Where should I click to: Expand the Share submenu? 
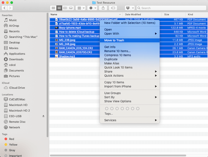[x=130, y=72]
